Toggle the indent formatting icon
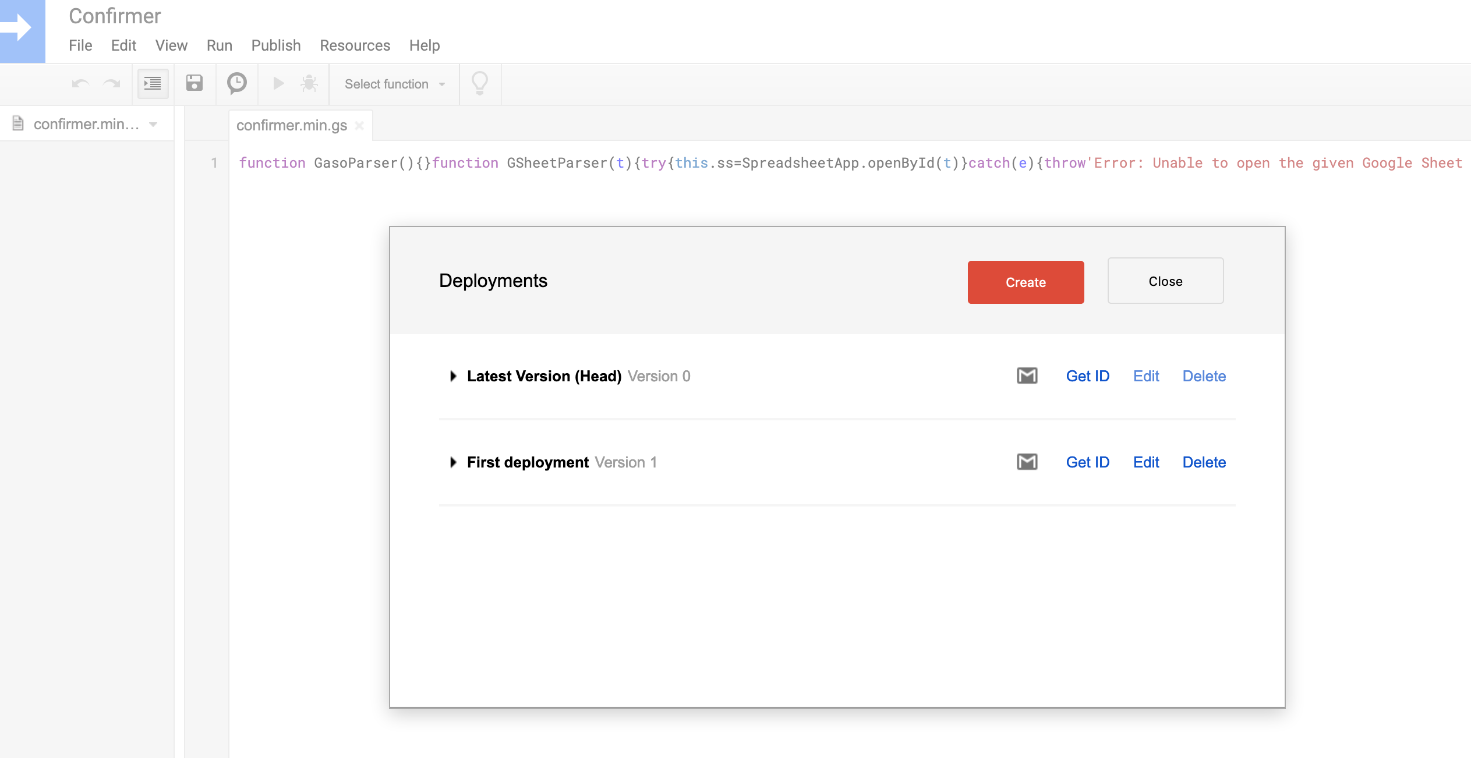1471x758 pixels. [153, 84]
